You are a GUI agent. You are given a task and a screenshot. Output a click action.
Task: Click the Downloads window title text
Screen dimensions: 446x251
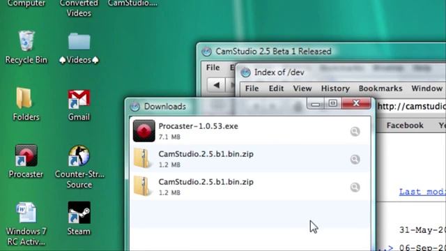[165, 107]
